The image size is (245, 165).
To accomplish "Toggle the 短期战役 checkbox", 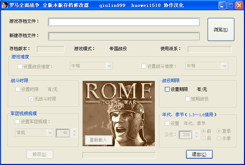I will (188, 99).
